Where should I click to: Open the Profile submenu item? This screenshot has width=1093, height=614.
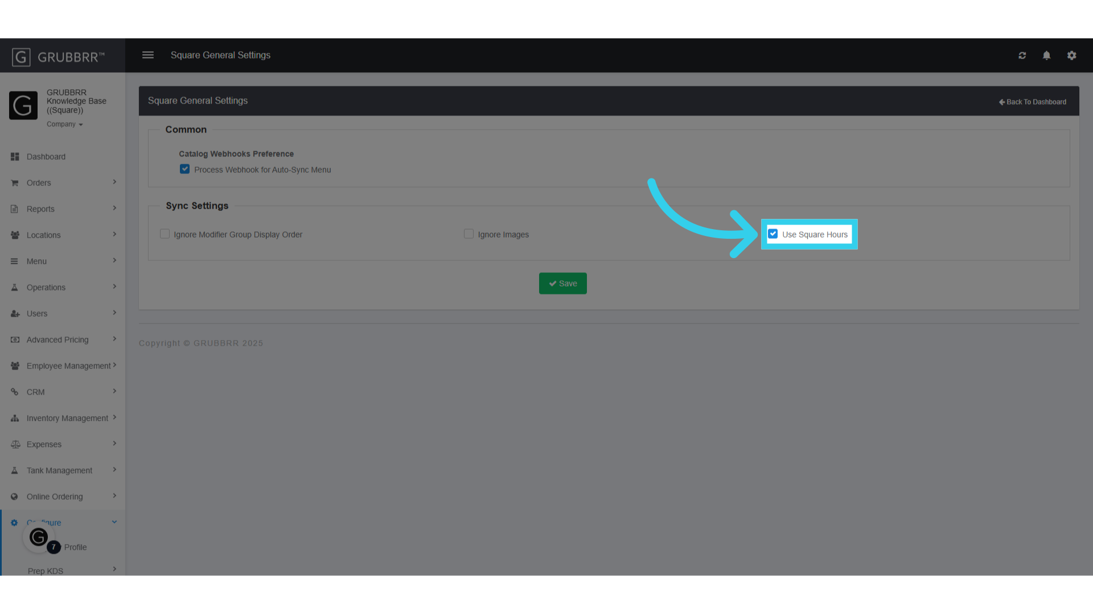(75, 547)
